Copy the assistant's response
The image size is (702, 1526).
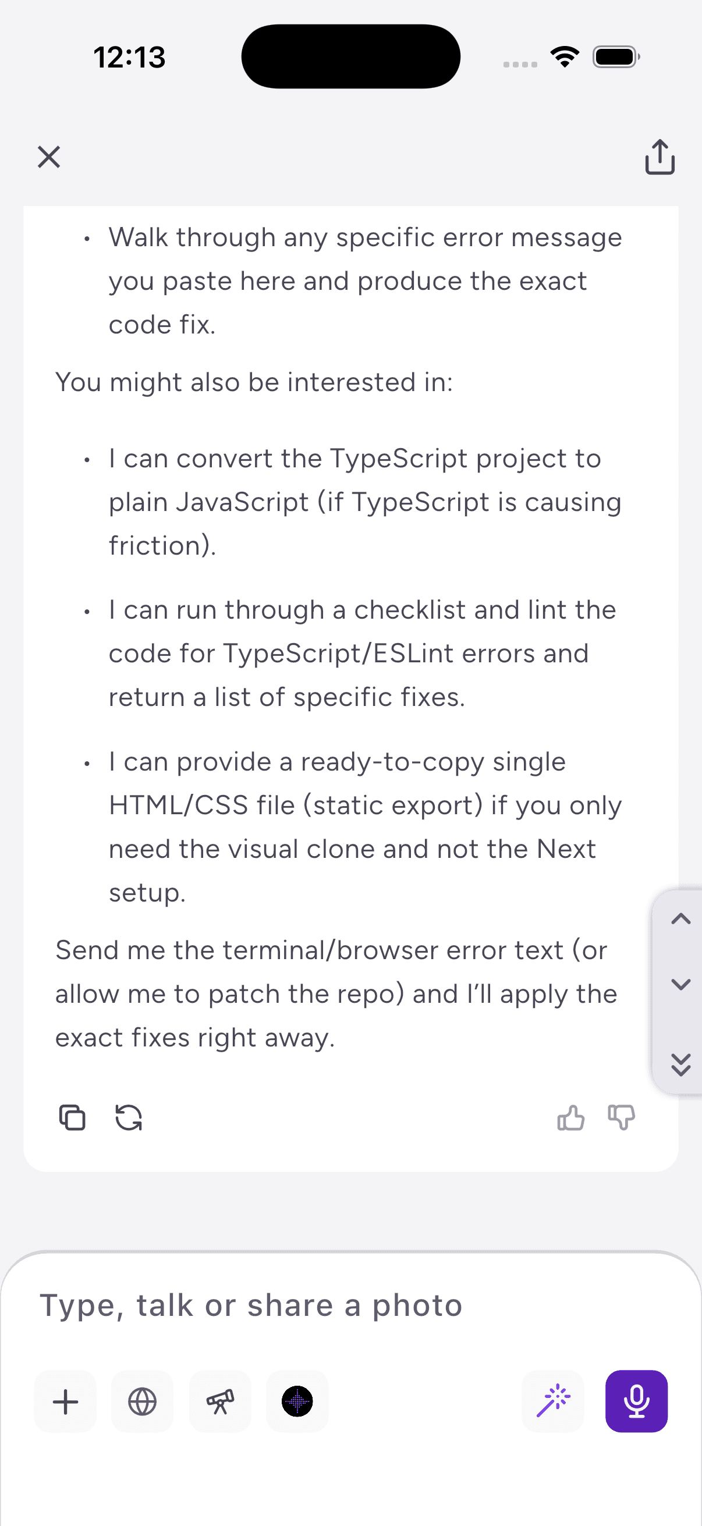(72, 1119)
